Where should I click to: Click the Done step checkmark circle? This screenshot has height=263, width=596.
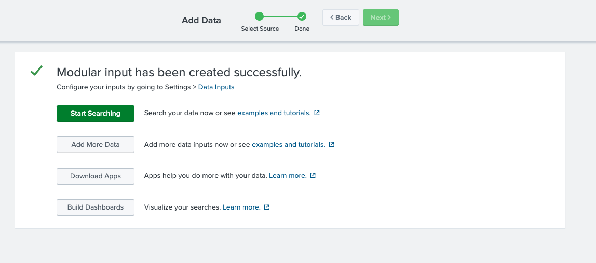pyautogui.click(x=302, y=17)
